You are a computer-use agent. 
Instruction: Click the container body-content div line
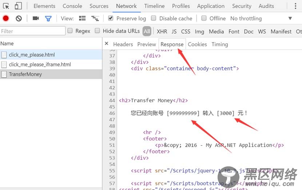point(185,68)
